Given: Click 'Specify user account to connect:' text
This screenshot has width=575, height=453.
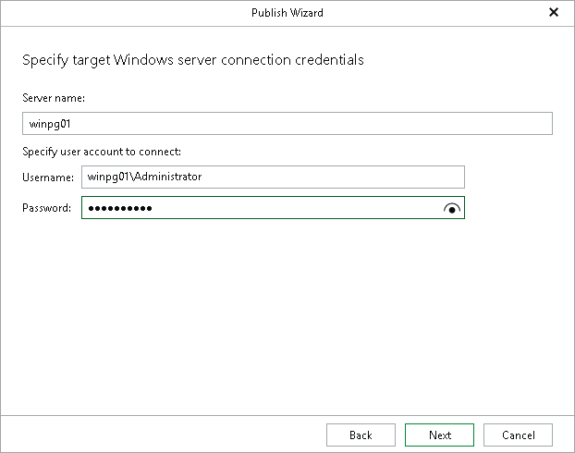Looking at the screenshot, I should [102, 152].
